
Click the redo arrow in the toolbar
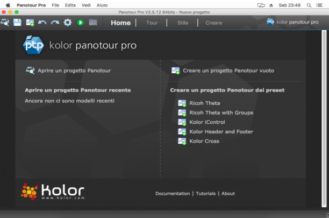(55, 23)
